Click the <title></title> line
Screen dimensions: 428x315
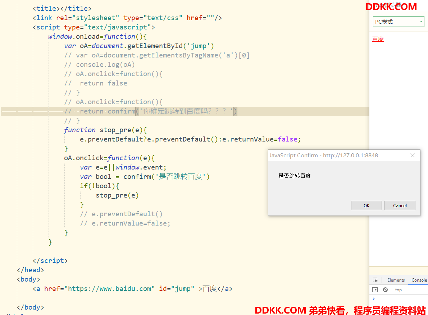point(62,9)
